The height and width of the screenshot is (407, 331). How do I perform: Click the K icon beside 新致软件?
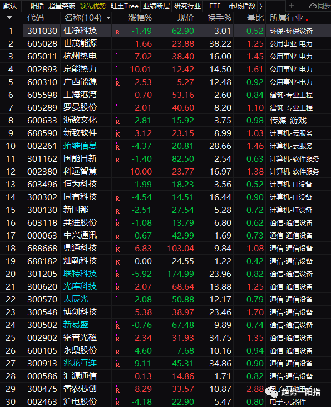point(117,135)
